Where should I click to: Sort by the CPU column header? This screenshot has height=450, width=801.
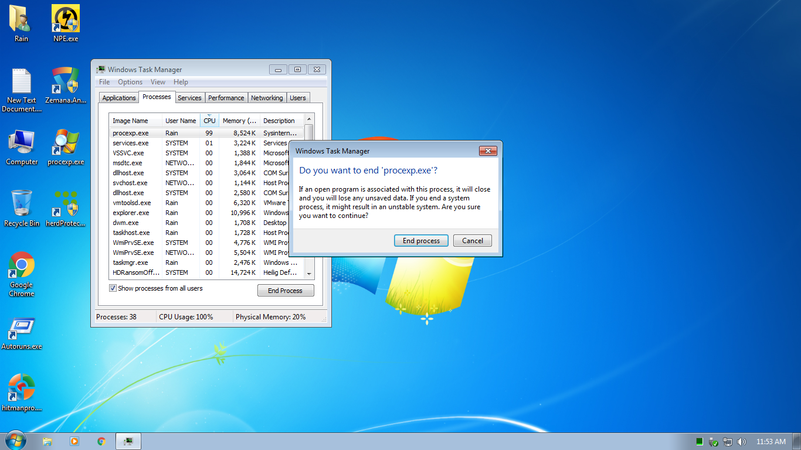point(209,121)
